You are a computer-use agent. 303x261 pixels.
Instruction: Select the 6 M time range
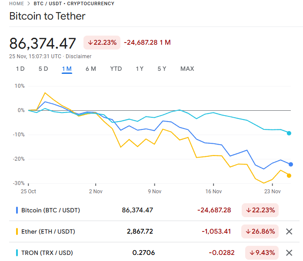coord(90,69)
